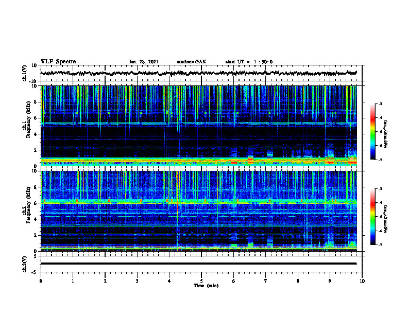Click the "6" kHz tick on ch.1 frequency axis
Screen dimensions: 408x315
point(36,118)
